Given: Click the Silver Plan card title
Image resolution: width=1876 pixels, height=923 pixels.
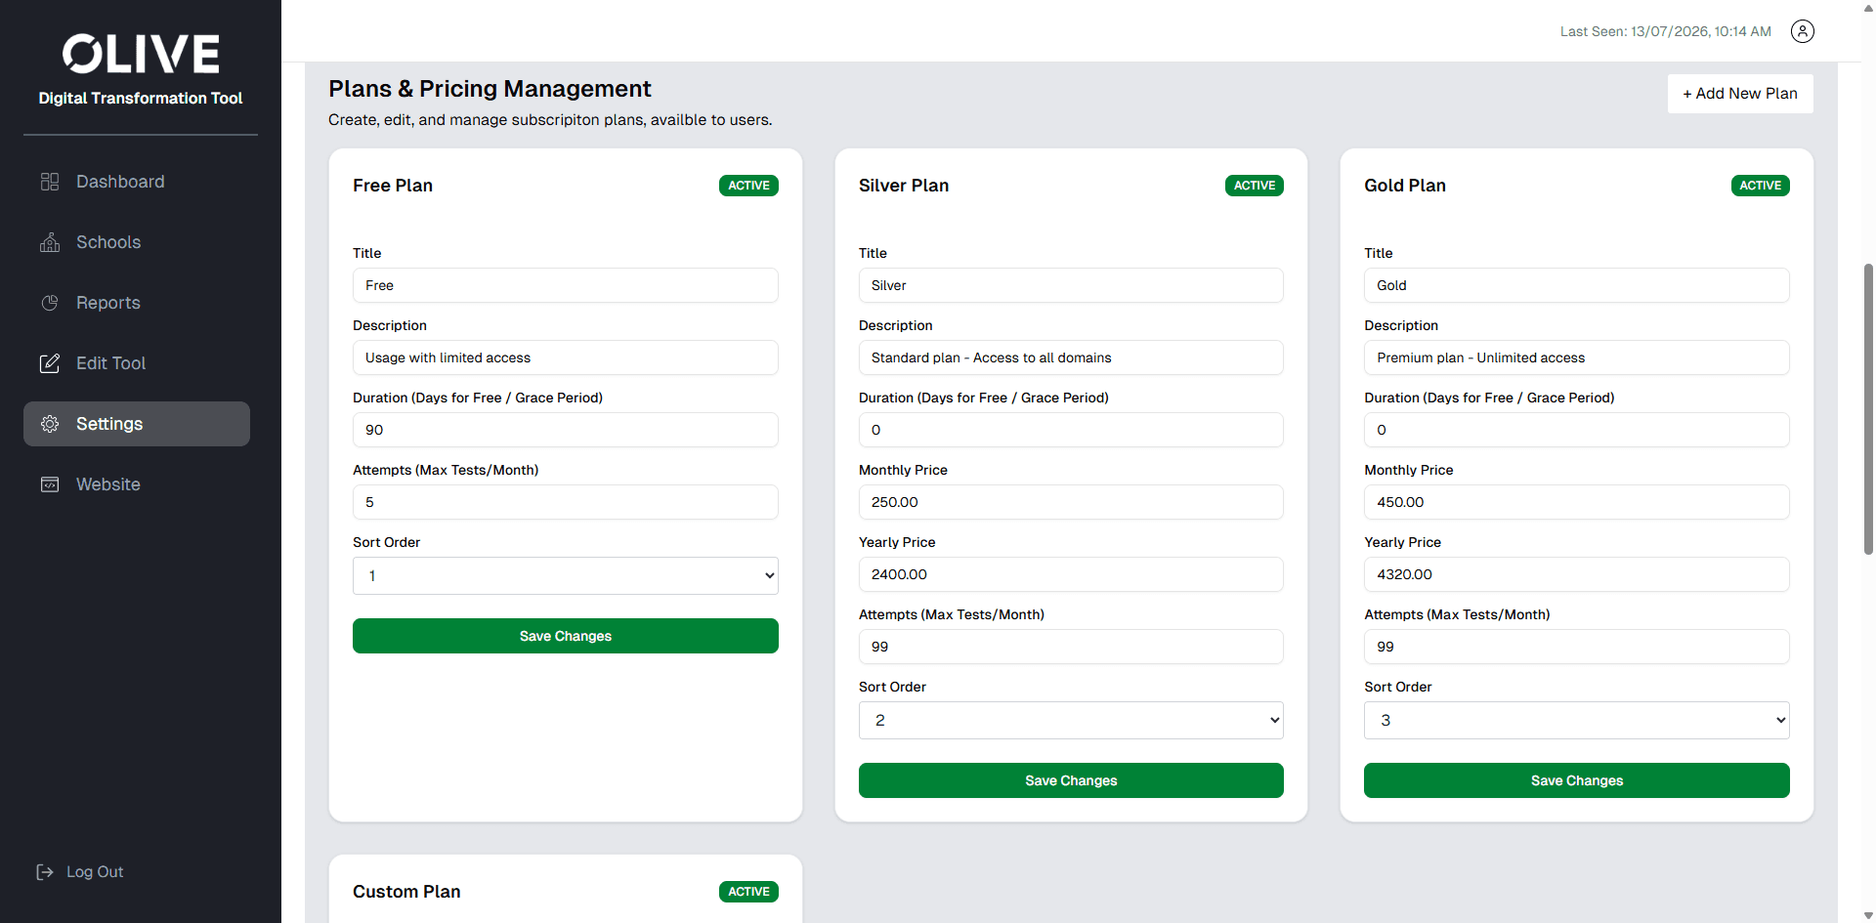Looking at the screenshot, I should (x=904, y=186).
